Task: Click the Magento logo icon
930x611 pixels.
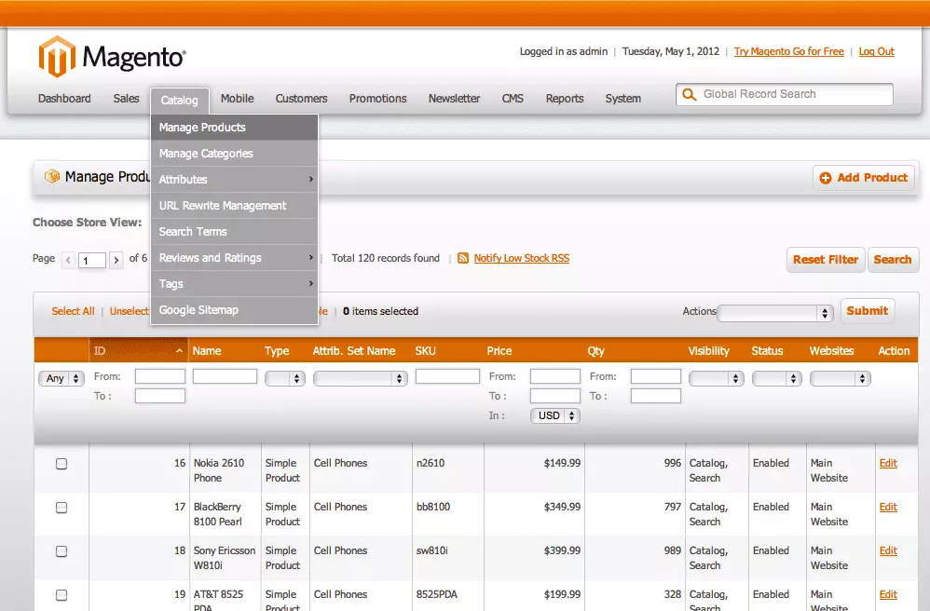Action: click(x=57, y=56)
